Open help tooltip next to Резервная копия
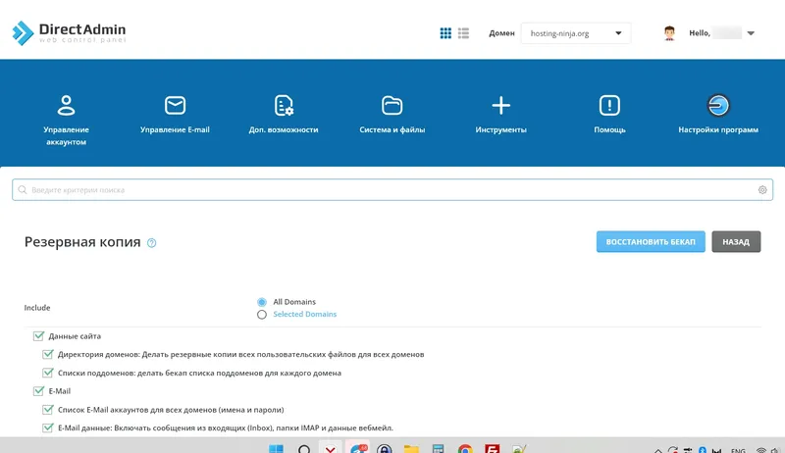The height and width of the screenshot is (453, 785). tap(152, 243)
